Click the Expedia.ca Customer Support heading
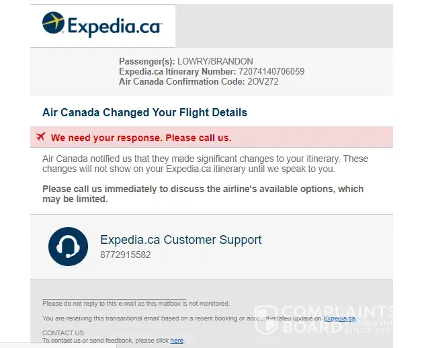Viewport: 430px width, 348px height. point(181,240)
